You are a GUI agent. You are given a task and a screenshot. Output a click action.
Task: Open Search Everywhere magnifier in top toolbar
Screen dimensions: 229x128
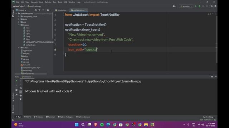(x=211, y=6)
